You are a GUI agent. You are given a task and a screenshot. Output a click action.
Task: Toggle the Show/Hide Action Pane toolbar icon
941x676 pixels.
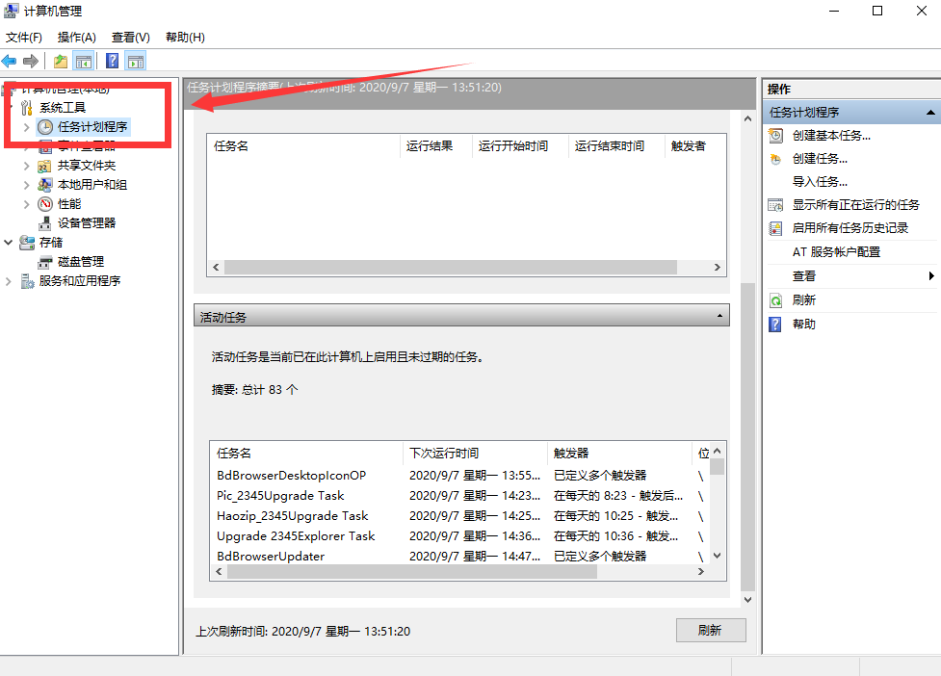pos(136,62)
